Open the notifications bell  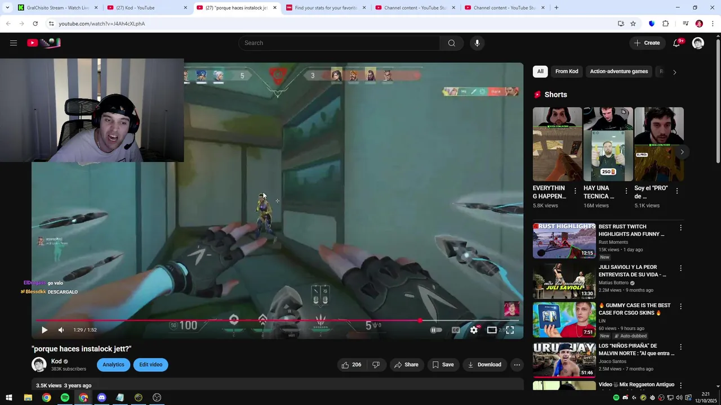677,43
